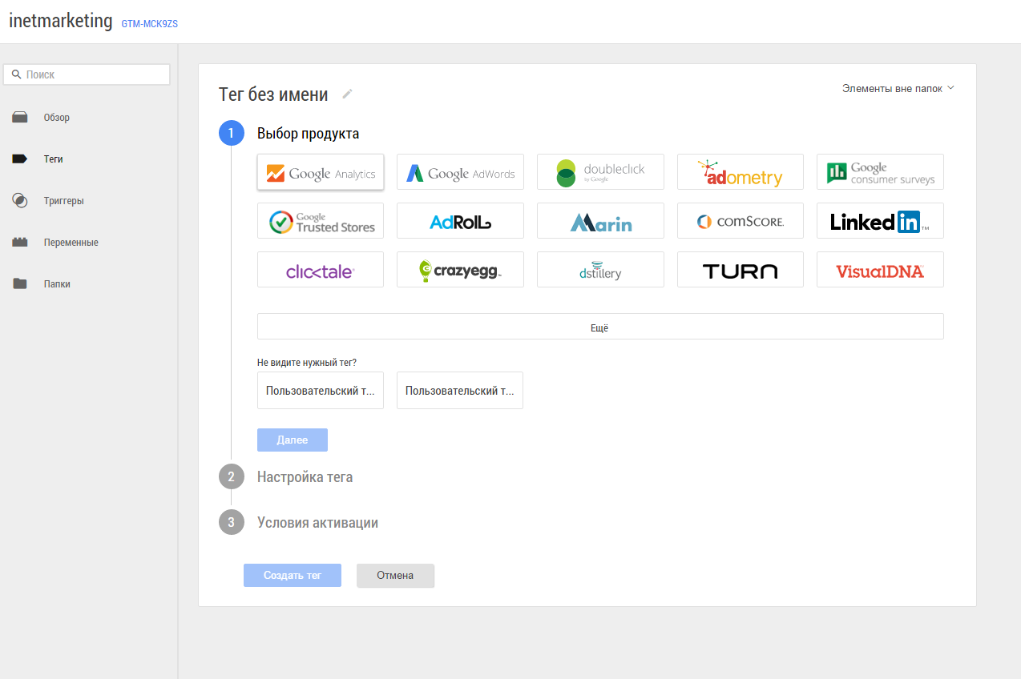The width and height of the screenshot is (1021, 679).
Task: Select the Marin tag tile
Action: (x=600, y=221)
